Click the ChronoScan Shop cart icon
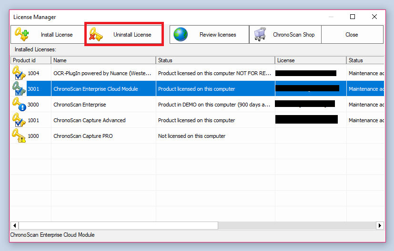Viewport: 394px width, 251px height. click(260, 34)
